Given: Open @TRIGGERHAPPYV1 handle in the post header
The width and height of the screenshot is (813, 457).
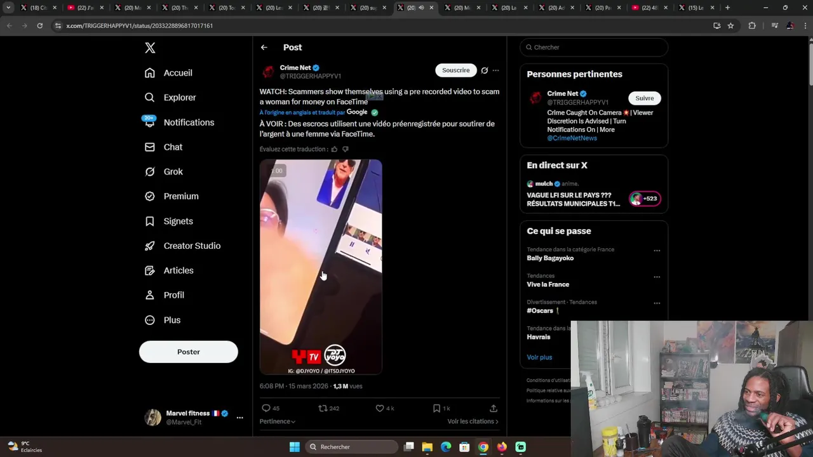Looking at the screenshot, I should pos(311,76).
